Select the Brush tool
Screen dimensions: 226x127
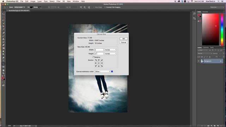[4, 36]
